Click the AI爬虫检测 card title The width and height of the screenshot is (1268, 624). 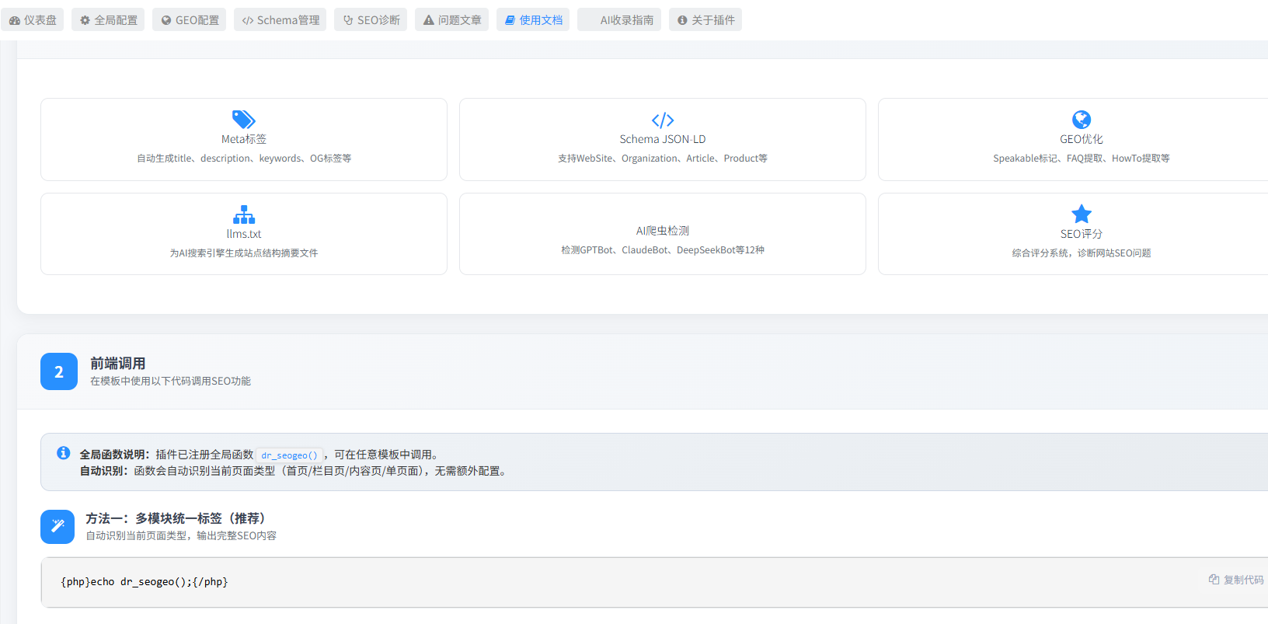(x=663, y=231)
